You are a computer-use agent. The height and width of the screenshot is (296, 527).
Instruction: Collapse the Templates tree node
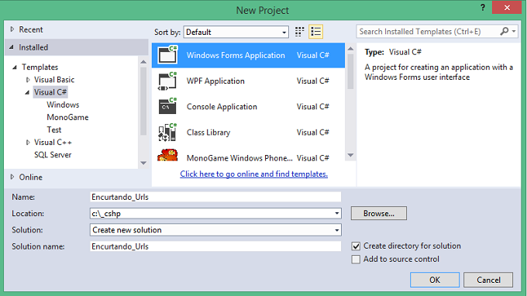pyautogui.click(x=15, y=67)
